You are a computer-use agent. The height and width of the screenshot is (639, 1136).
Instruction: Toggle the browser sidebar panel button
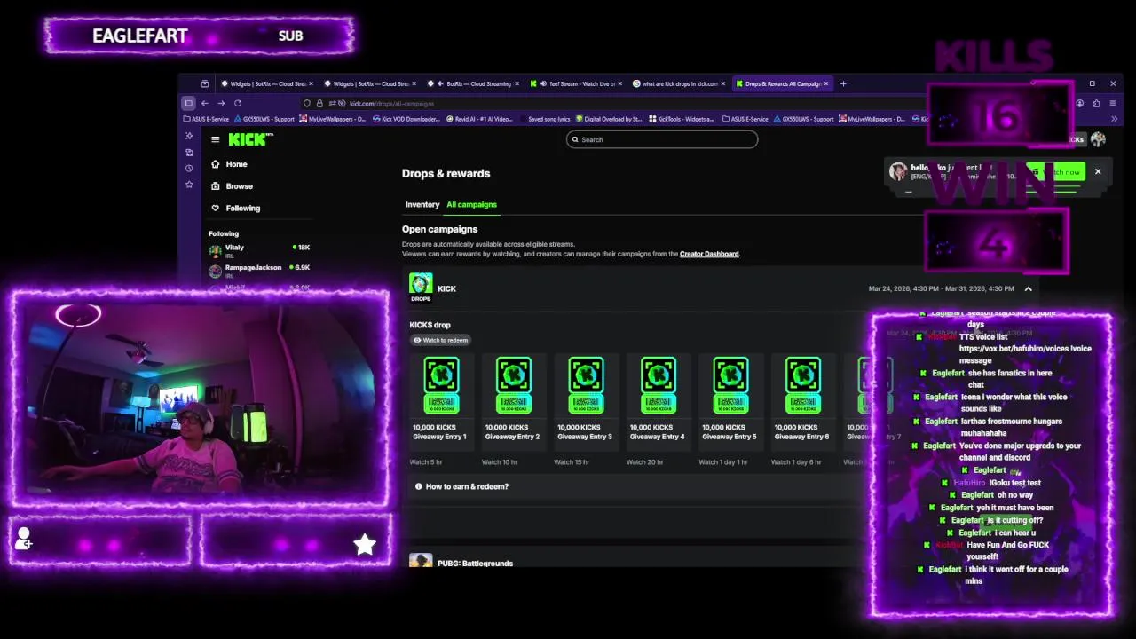coord(188,103)
